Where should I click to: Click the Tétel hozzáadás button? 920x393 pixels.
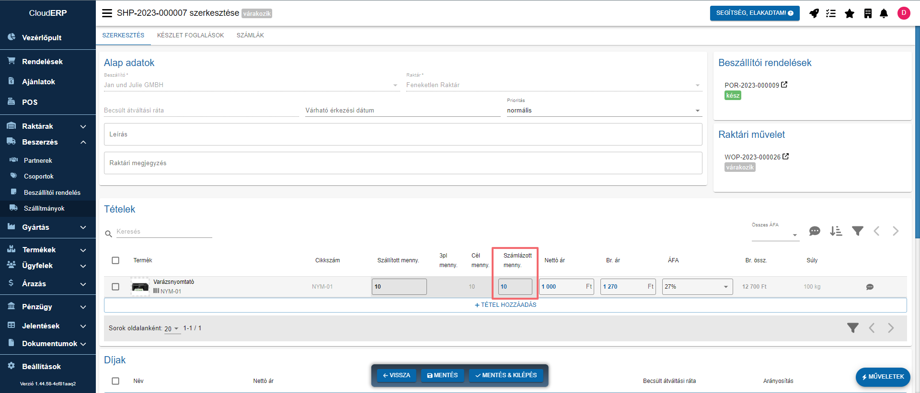[505, 305]
